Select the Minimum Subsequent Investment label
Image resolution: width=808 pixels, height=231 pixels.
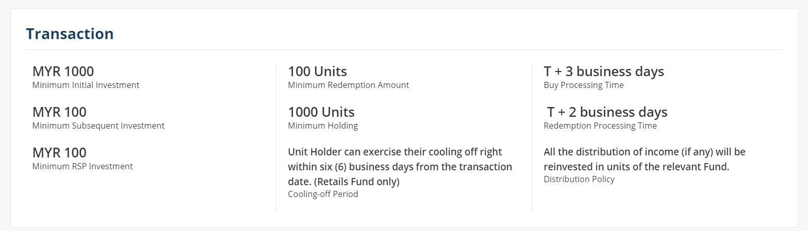(x=98, y=126)
